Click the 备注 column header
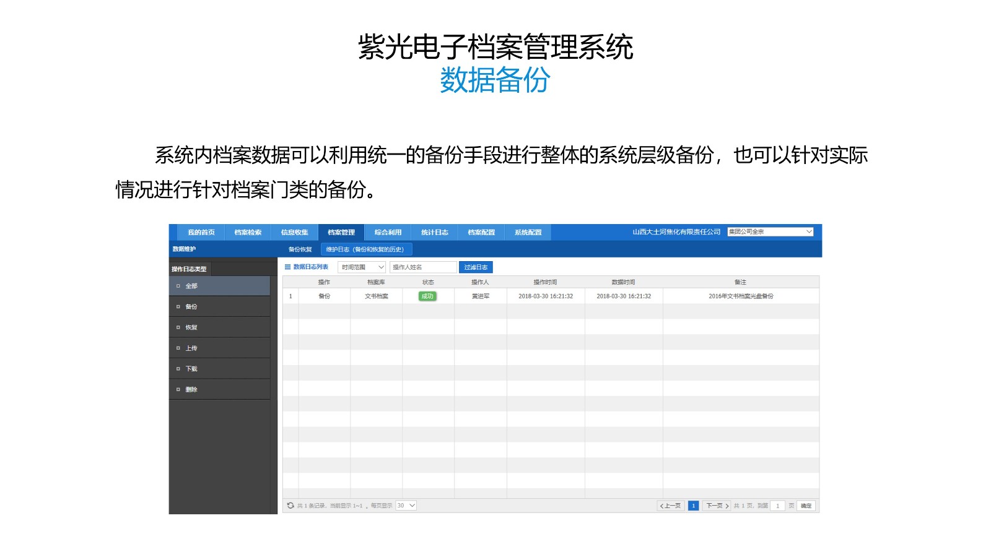Viewport: 991px width, 557px height. click(x=740, y=282)
